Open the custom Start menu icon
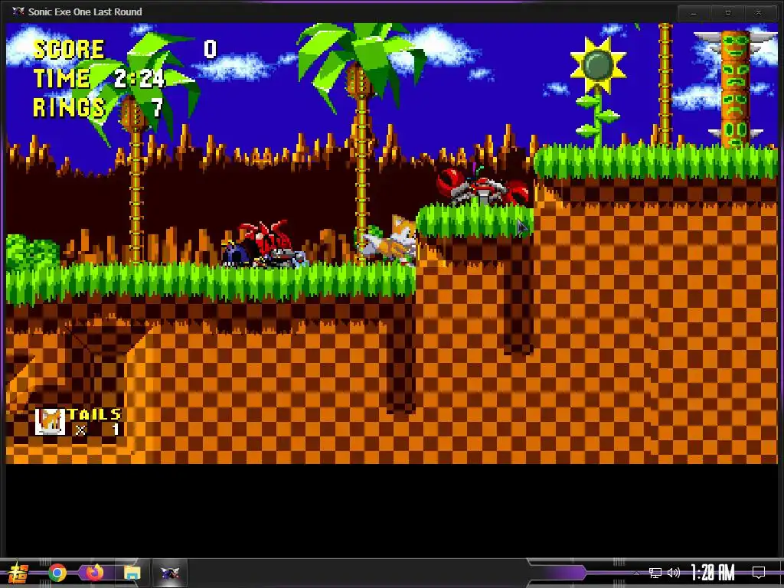Viewport: 784px width, 588px height. (x=17, y=573)
